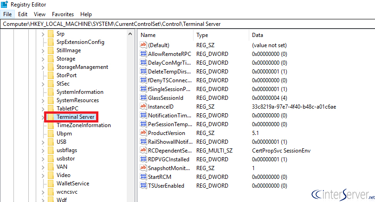Select the TimeZoneInformation key
The height and width of the screenshot is (202, 375).
[84, 125]
